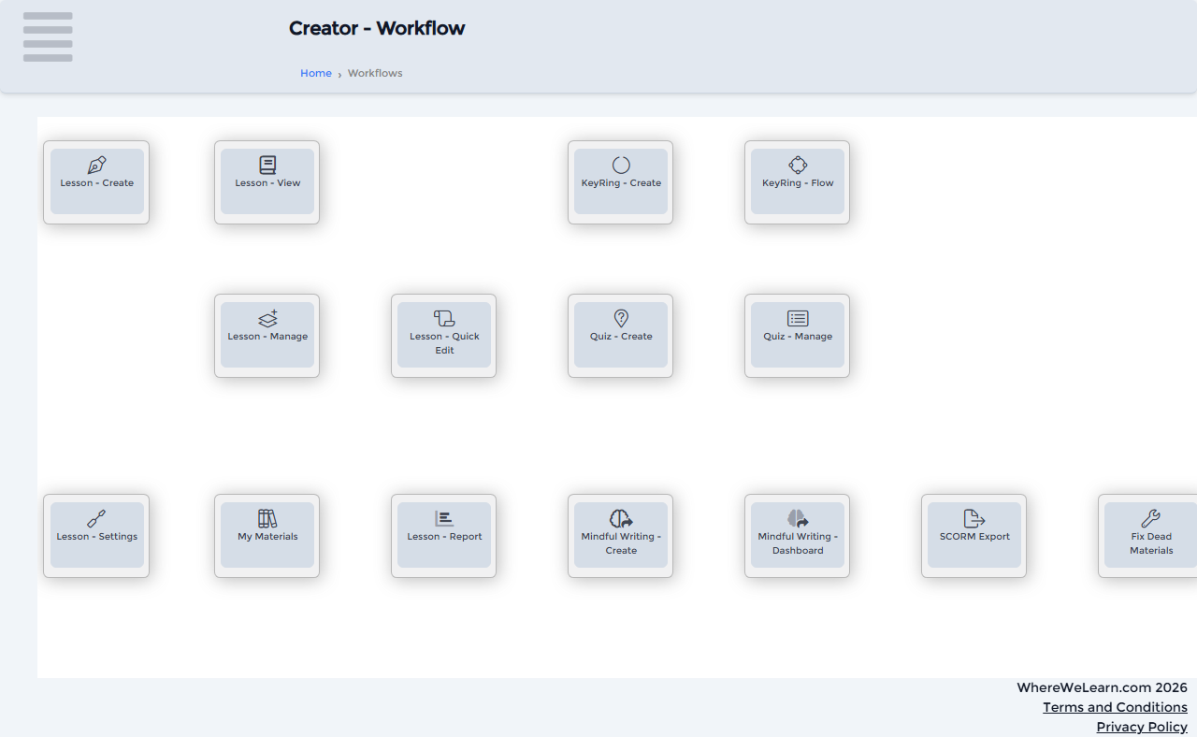The width and height of the screenshot is (1197, 737).
Task: Click the KeyRing - Create label
Action: point(621,183)
